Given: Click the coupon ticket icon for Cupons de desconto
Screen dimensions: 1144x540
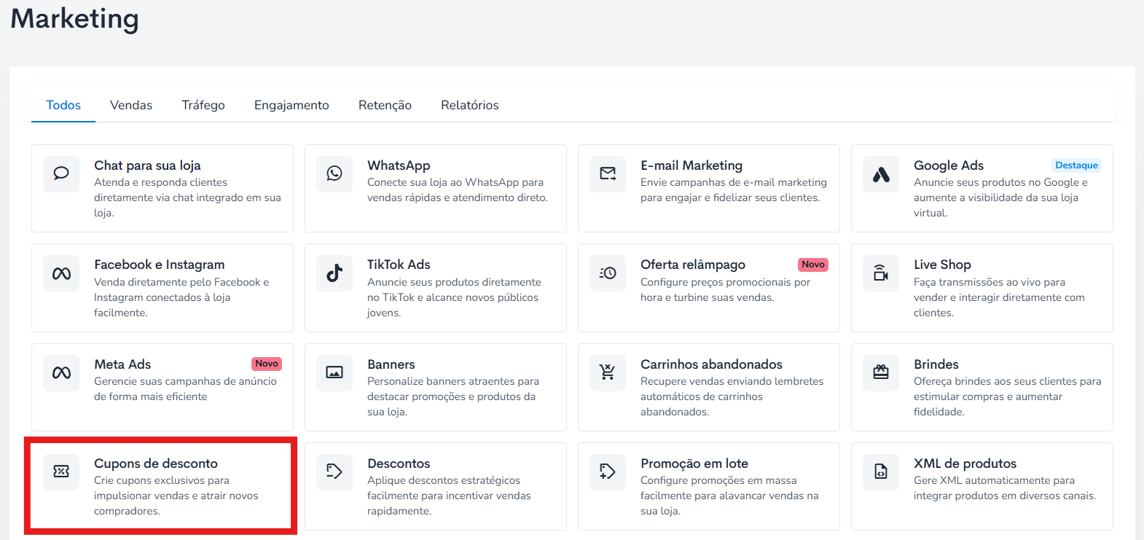Looking at the screenshot, I should (61, 472).
